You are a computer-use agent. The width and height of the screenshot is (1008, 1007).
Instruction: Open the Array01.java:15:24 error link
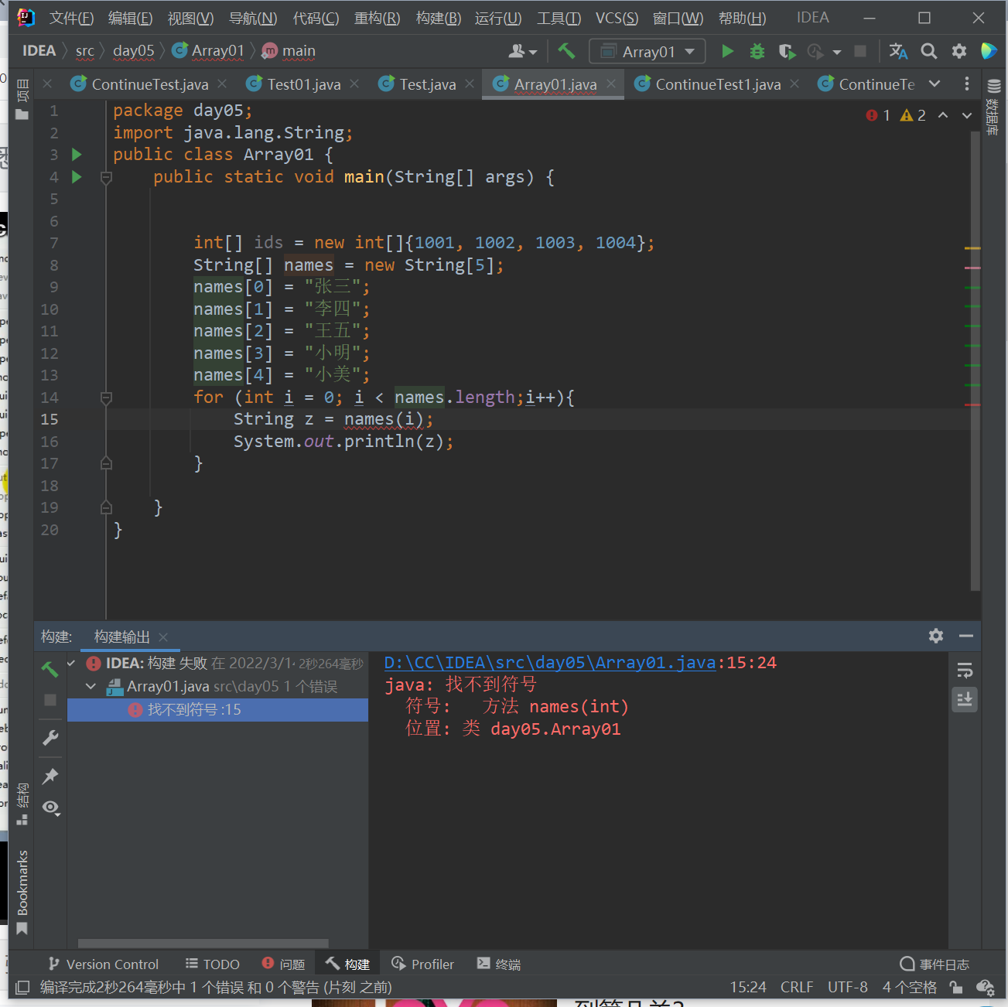(549, 663)
